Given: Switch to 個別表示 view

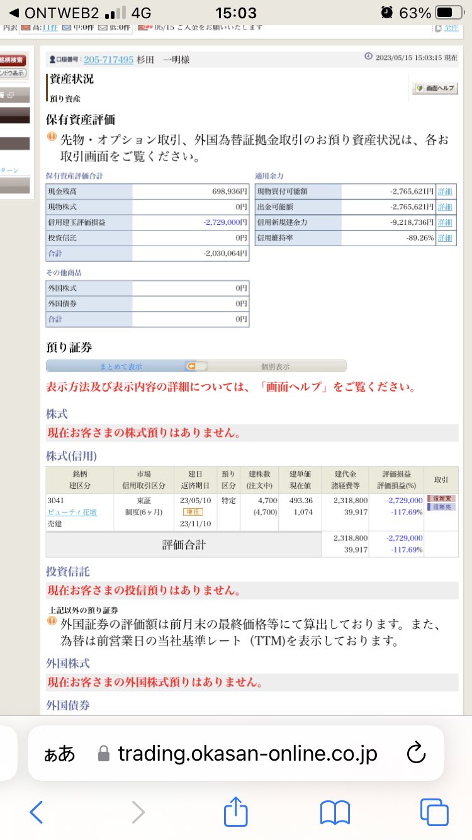Looking at the screenshot, I should click(x=275, y=366).
